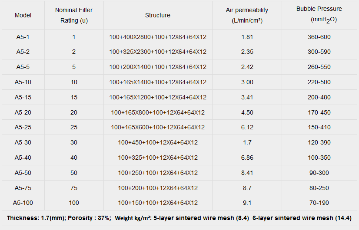Image resolution: width=359 pixels, height=230 pixels.
Task: Select structure cell 100+450+100+12X64+64X12
Action: (x=158, y=142)
